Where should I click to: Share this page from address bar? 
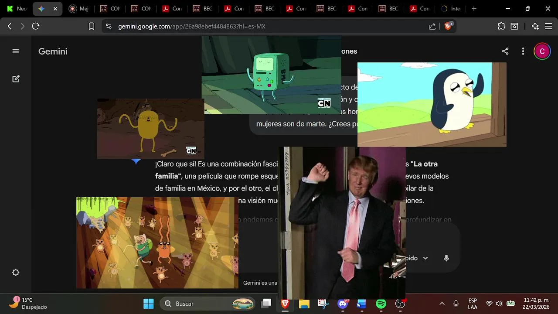coord(432,26)
